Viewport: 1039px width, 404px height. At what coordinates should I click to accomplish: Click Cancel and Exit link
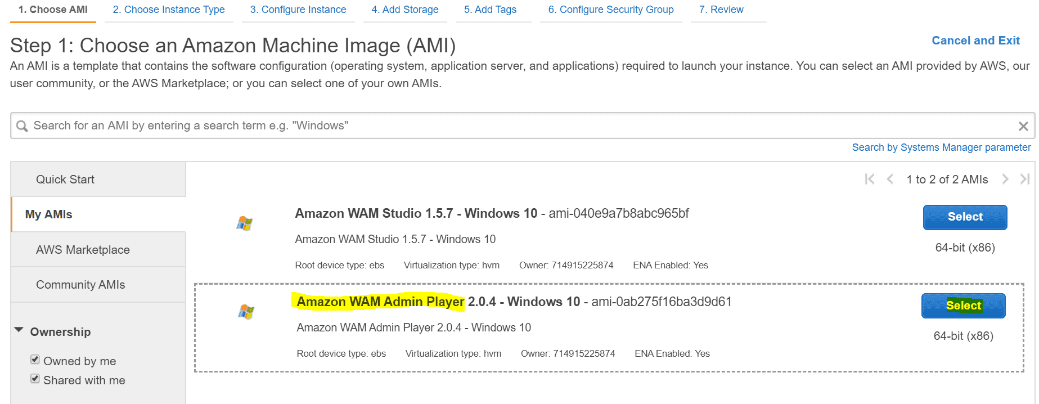tap(975, 41)
